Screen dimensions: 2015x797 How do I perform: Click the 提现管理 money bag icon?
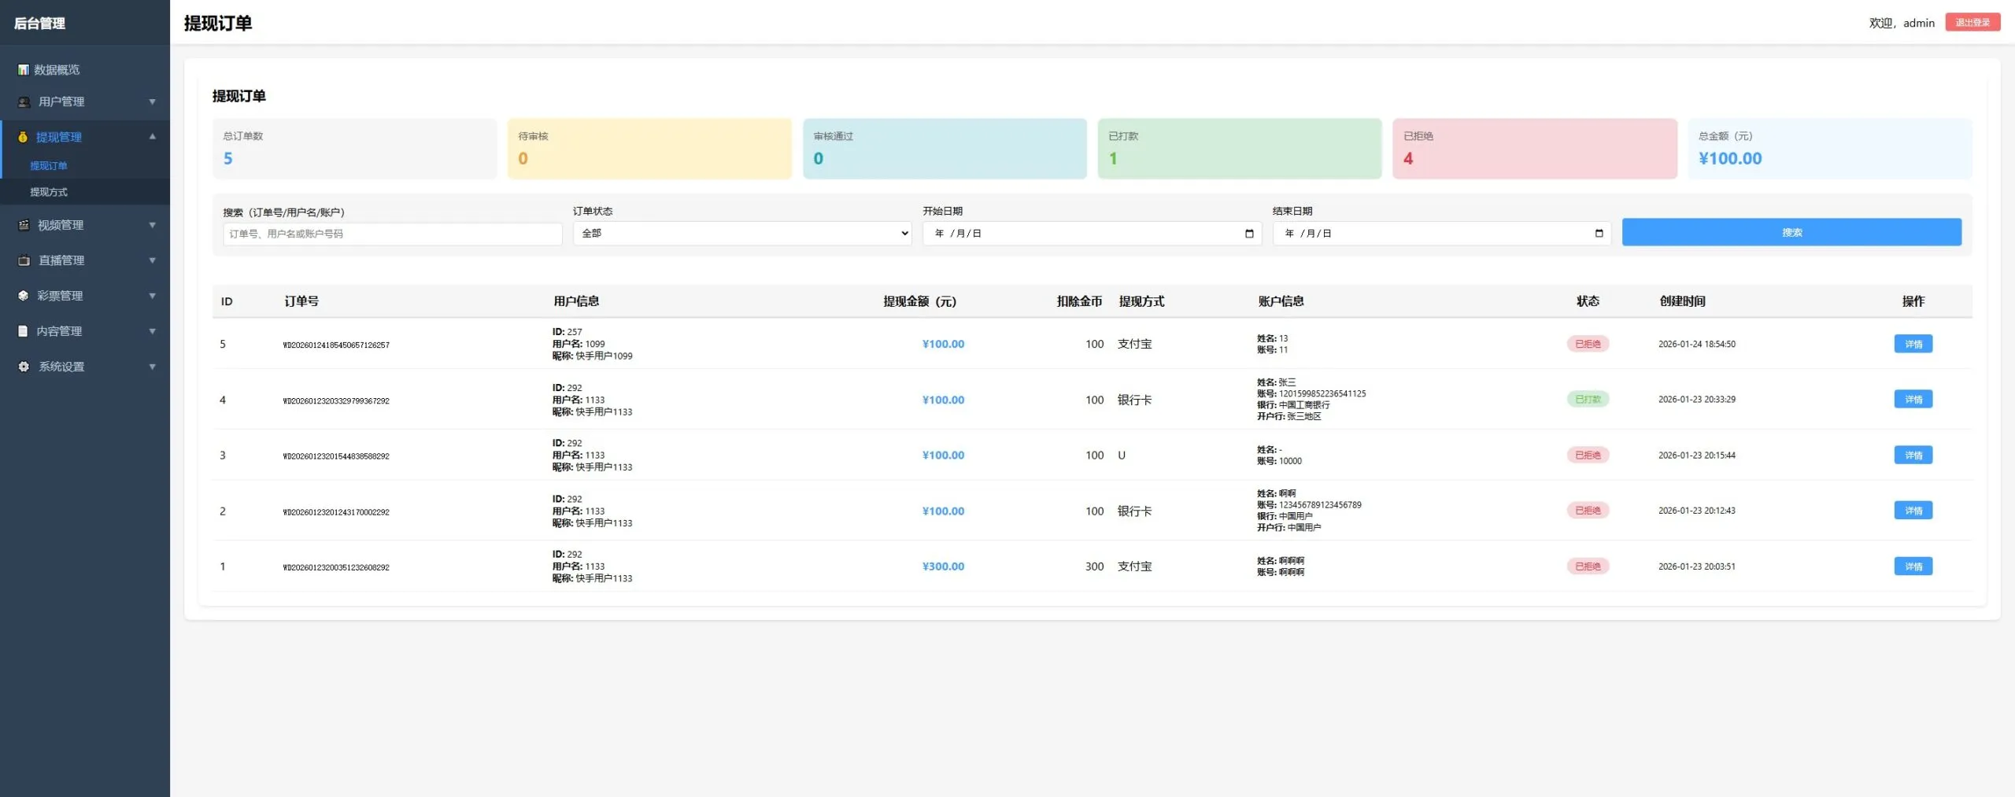(23, 137)
